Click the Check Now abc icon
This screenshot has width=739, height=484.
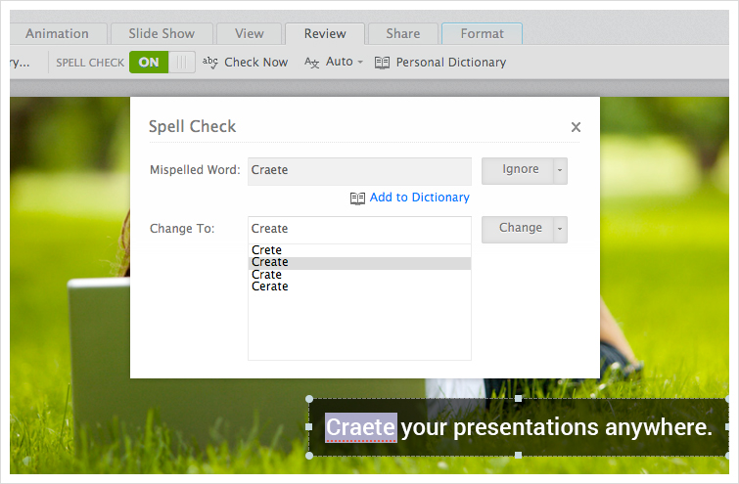(x=210, y=62)
